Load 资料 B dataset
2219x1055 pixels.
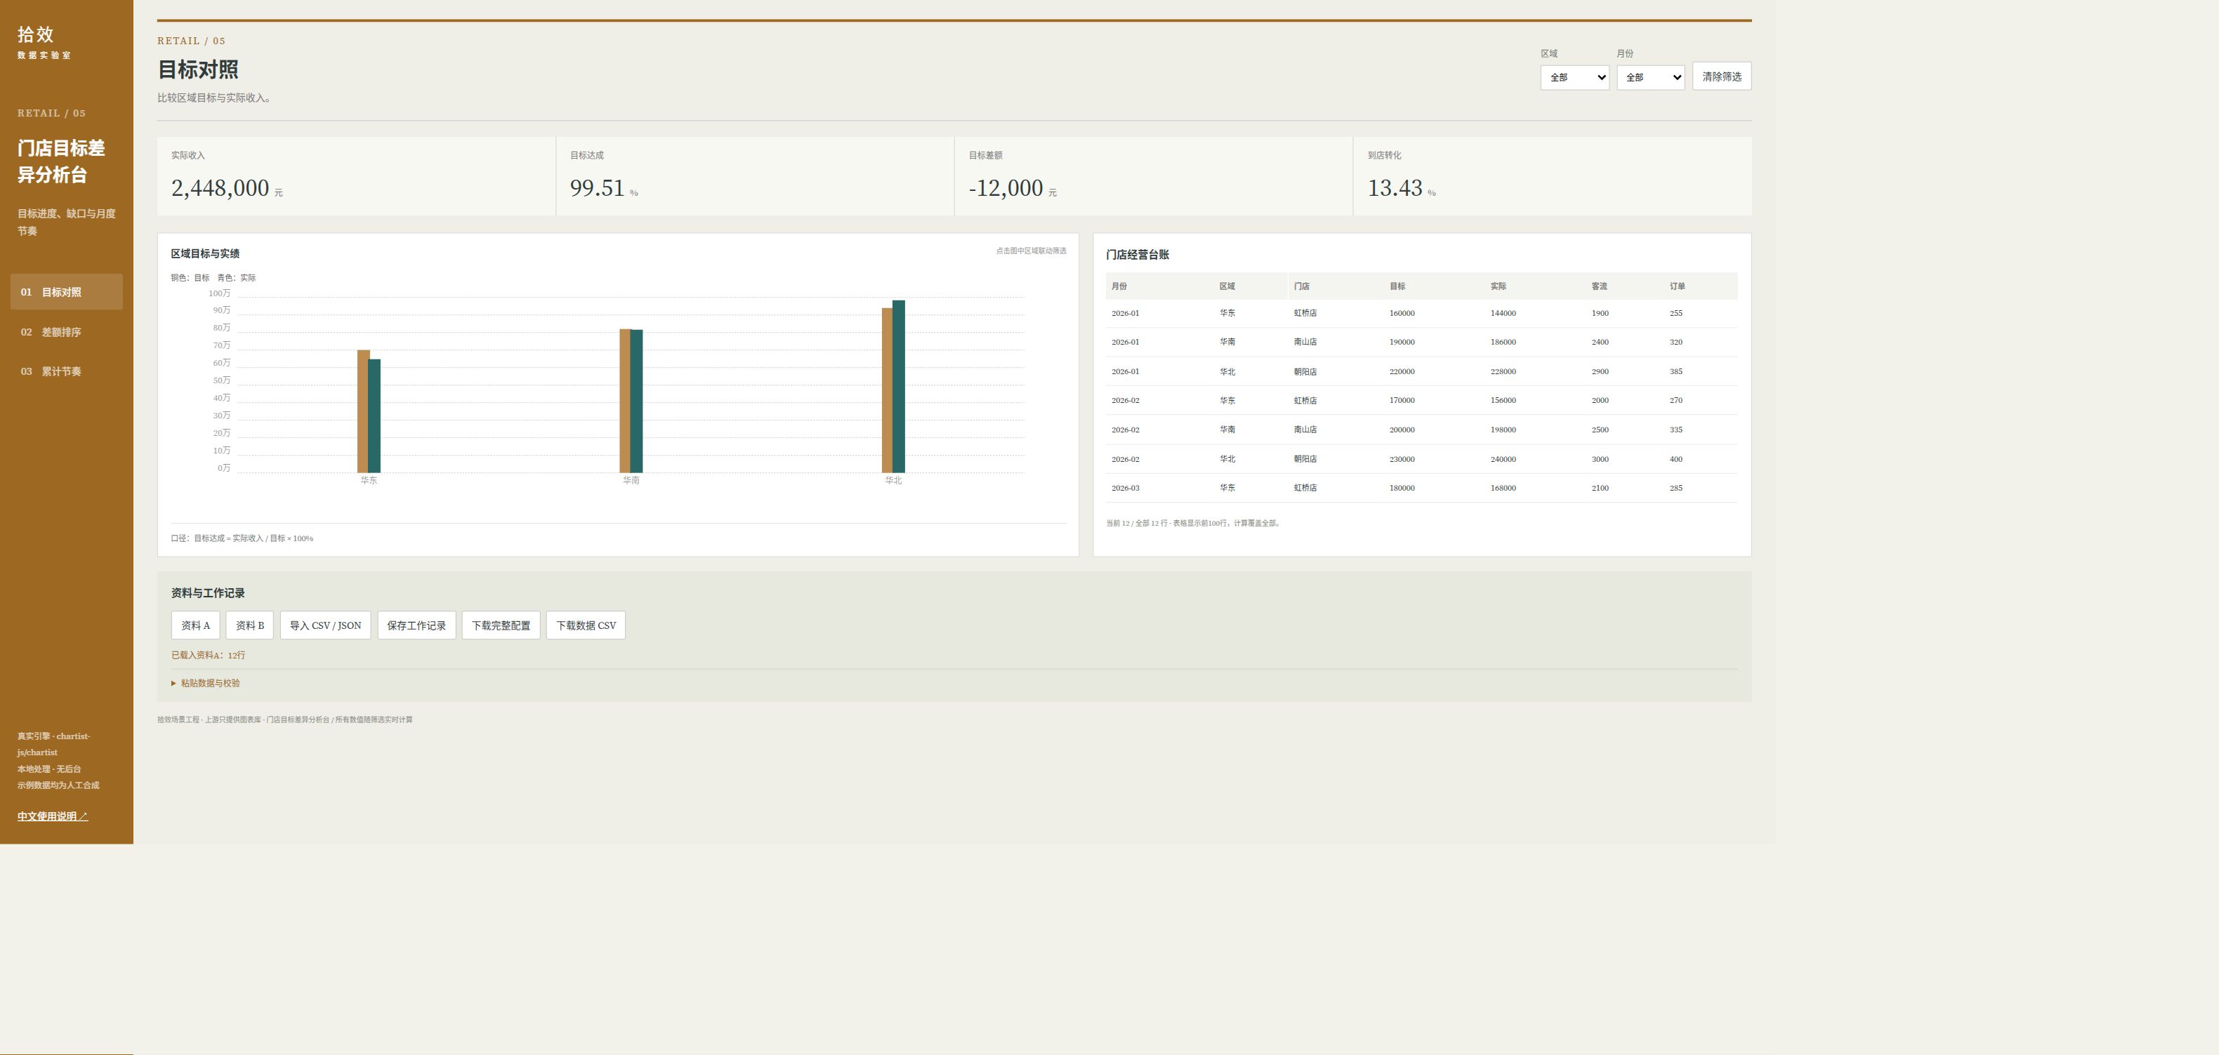250,625
